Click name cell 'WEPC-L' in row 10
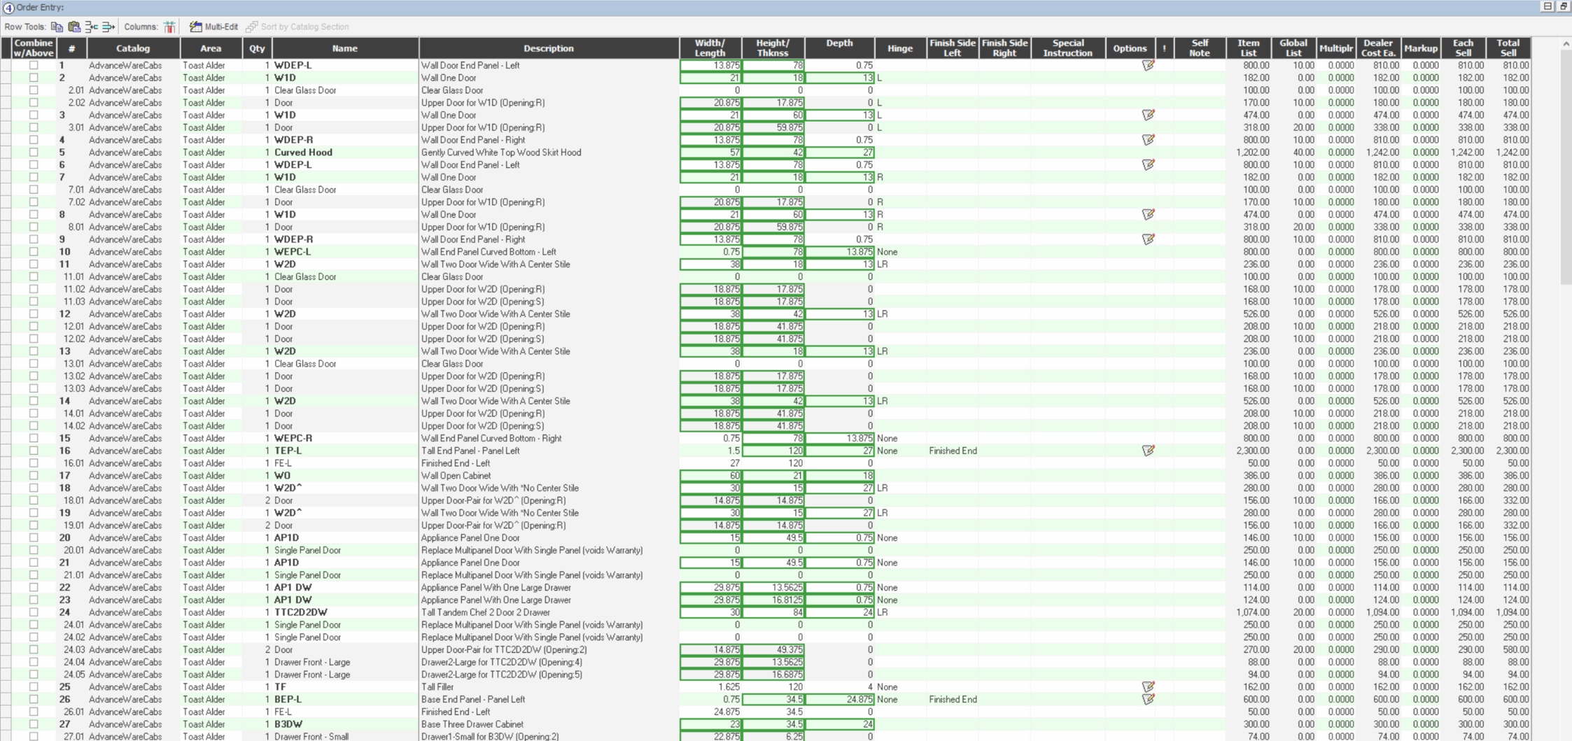This screenshot has height=741, width=1572. (346, 252)
